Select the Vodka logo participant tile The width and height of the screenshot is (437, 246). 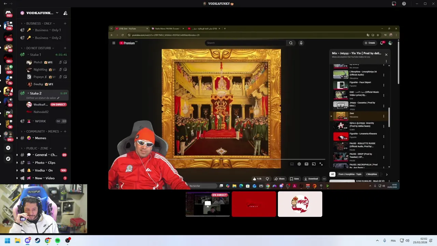tap(300, 204)
